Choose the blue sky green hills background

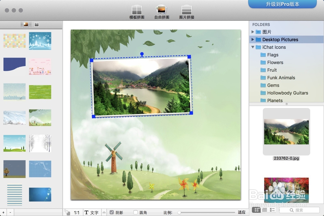[x=15, y=143]
